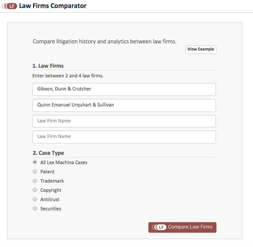
Task: Choose the Trademark case type option
Action: pos(35,181)
